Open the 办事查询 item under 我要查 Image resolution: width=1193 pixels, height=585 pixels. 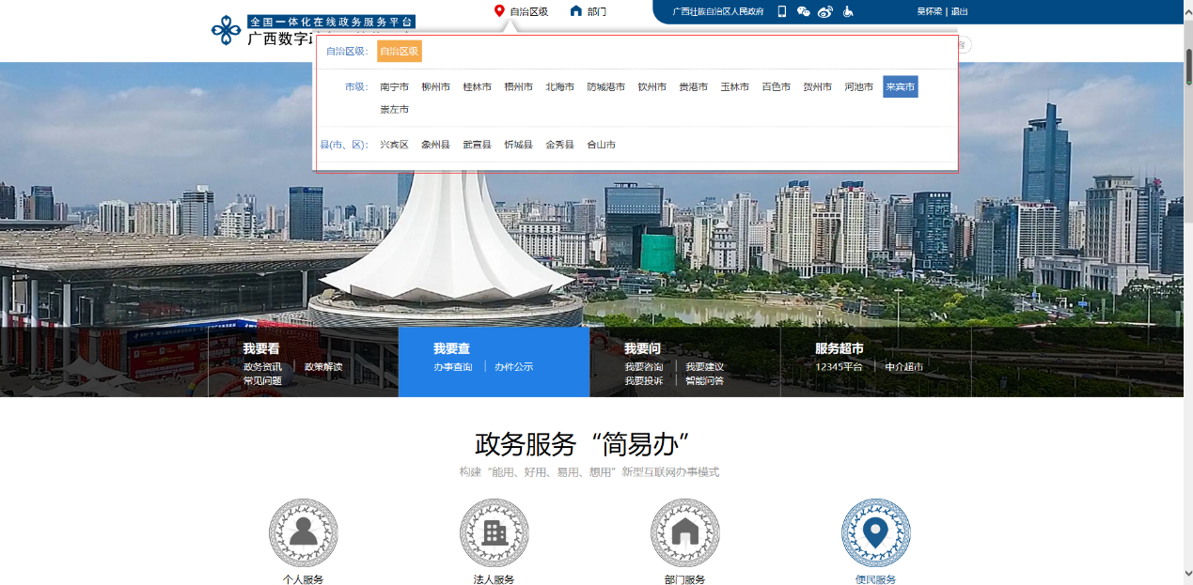(x=453, y=367)
